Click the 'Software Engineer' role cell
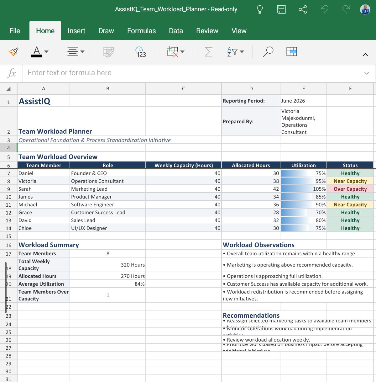Viewport: 376px width, 382px height. tap(108, 204)
